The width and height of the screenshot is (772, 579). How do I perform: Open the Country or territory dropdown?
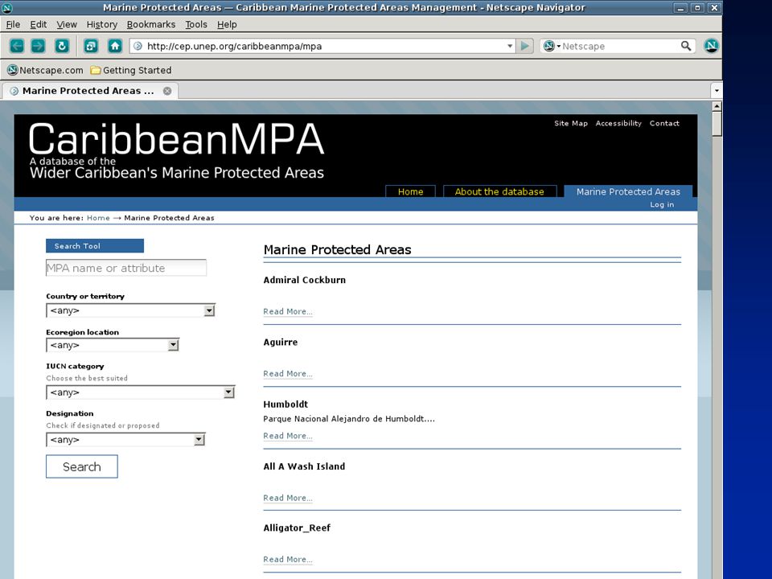pyautogui.click(x=130, y=310)
